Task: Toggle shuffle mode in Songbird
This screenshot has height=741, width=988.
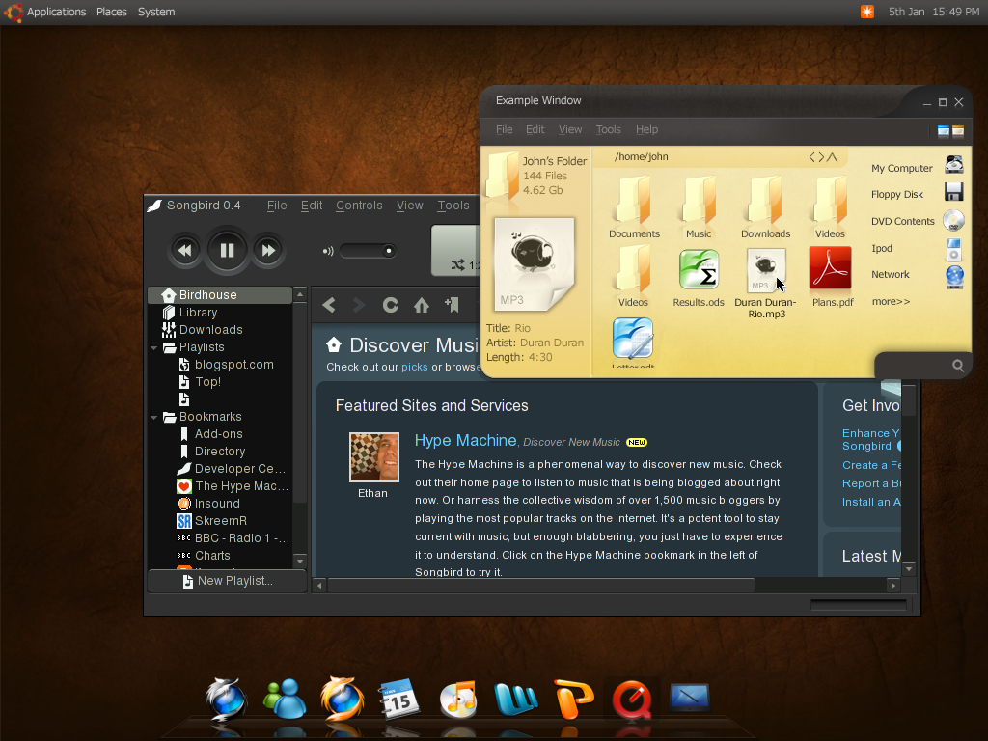Action: 457,264
